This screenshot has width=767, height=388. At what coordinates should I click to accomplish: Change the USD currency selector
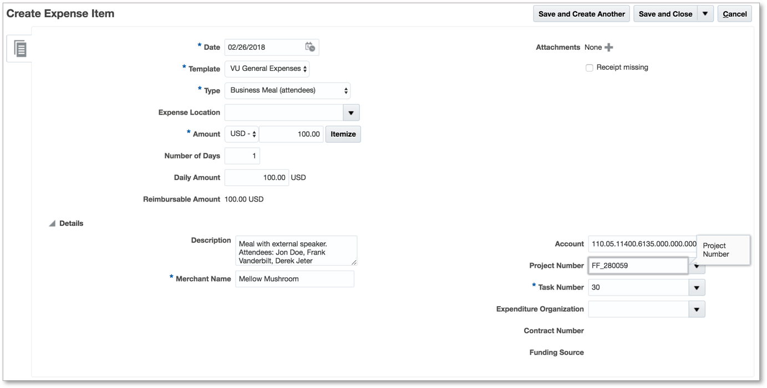[242, 134]
